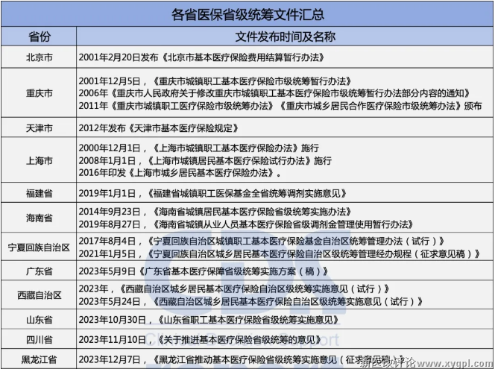Select the 省份 column header

pyautogui.click(x=39, y=37)
